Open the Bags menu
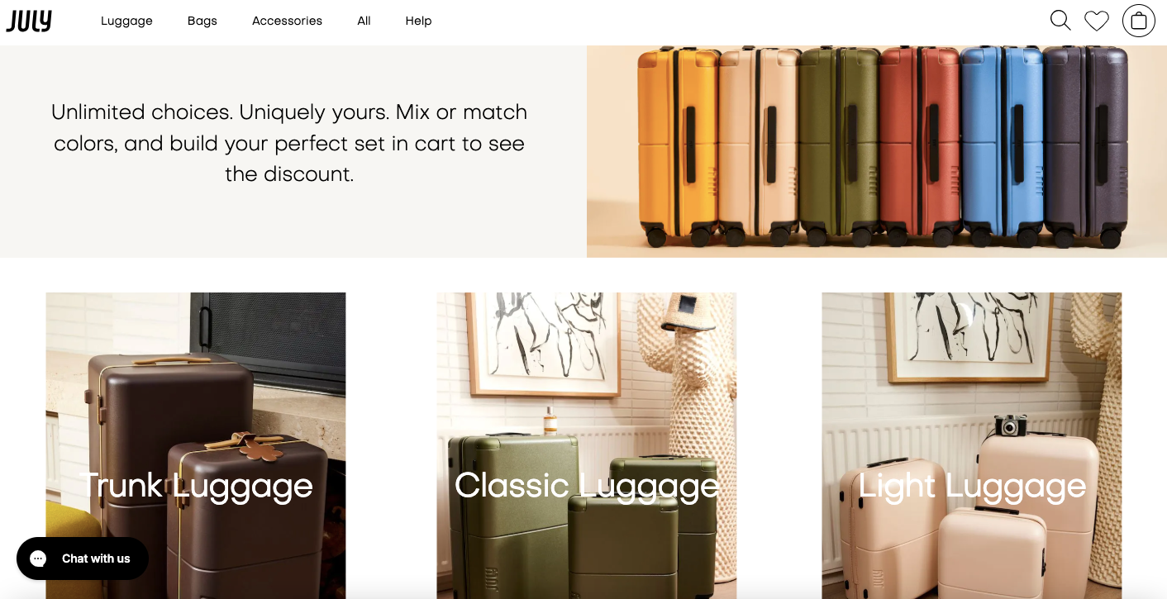This screenshot has width=1167, height=599. [202, 21]
